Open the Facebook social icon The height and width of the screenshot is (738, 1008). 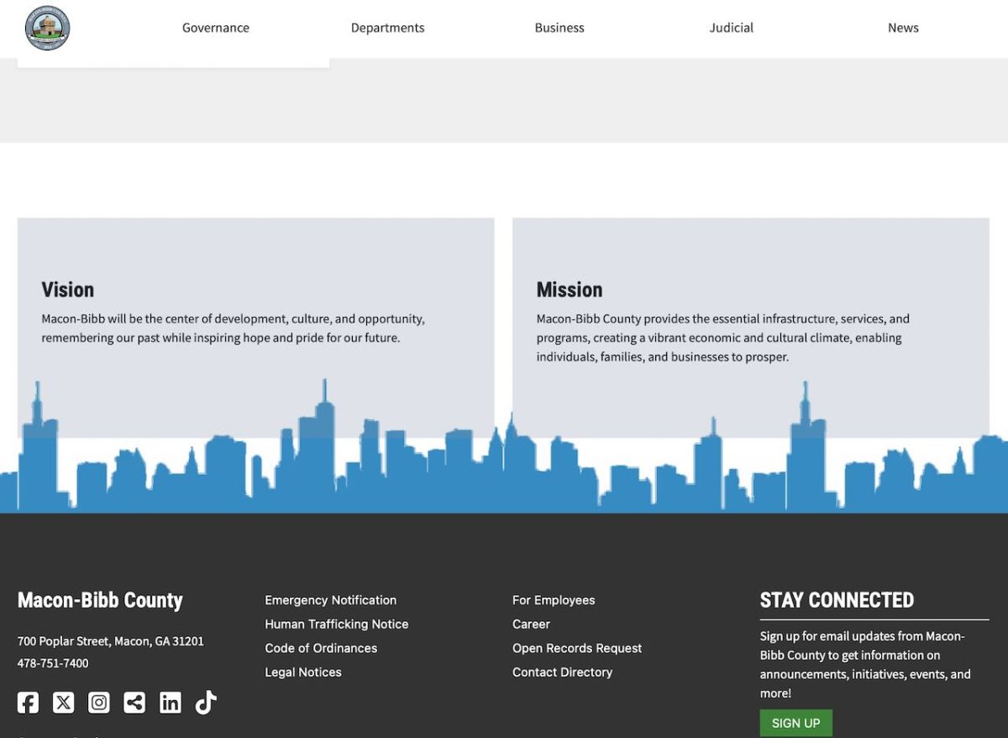coord(28,703)
